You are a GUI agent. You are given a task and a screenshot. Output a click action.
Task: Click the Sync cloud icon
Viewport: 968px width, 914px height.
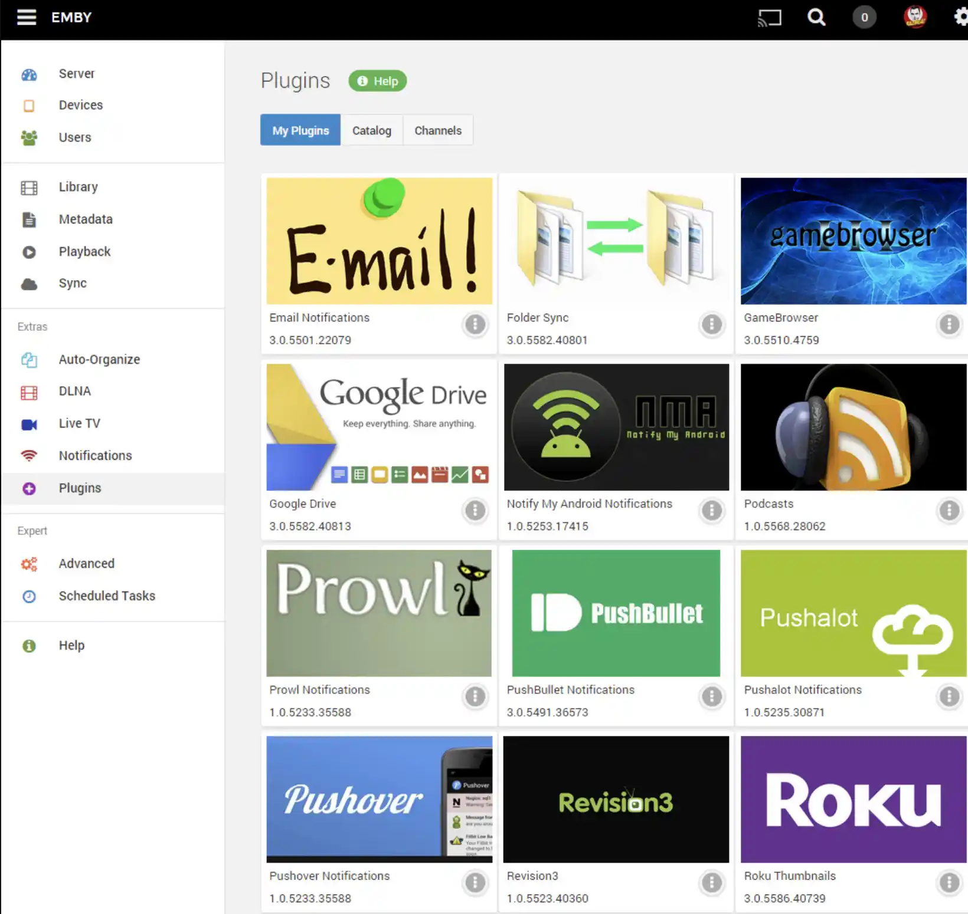[29, 284]
